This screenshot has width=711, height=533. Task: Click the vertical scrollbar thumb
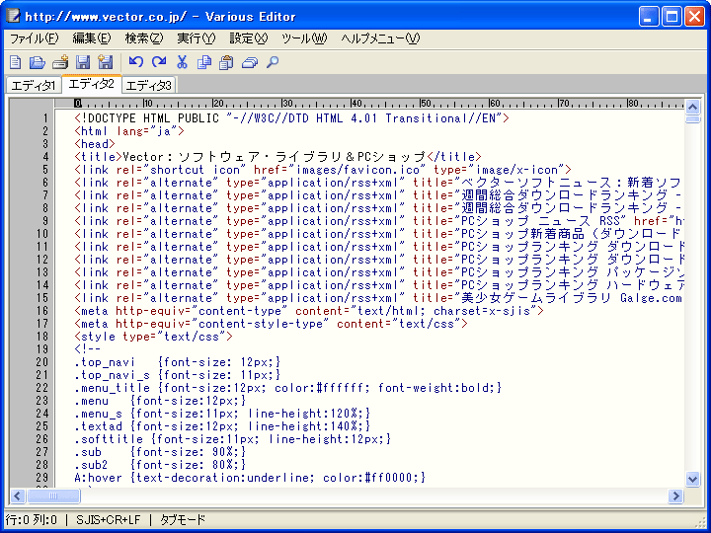[x=692, y=119]
